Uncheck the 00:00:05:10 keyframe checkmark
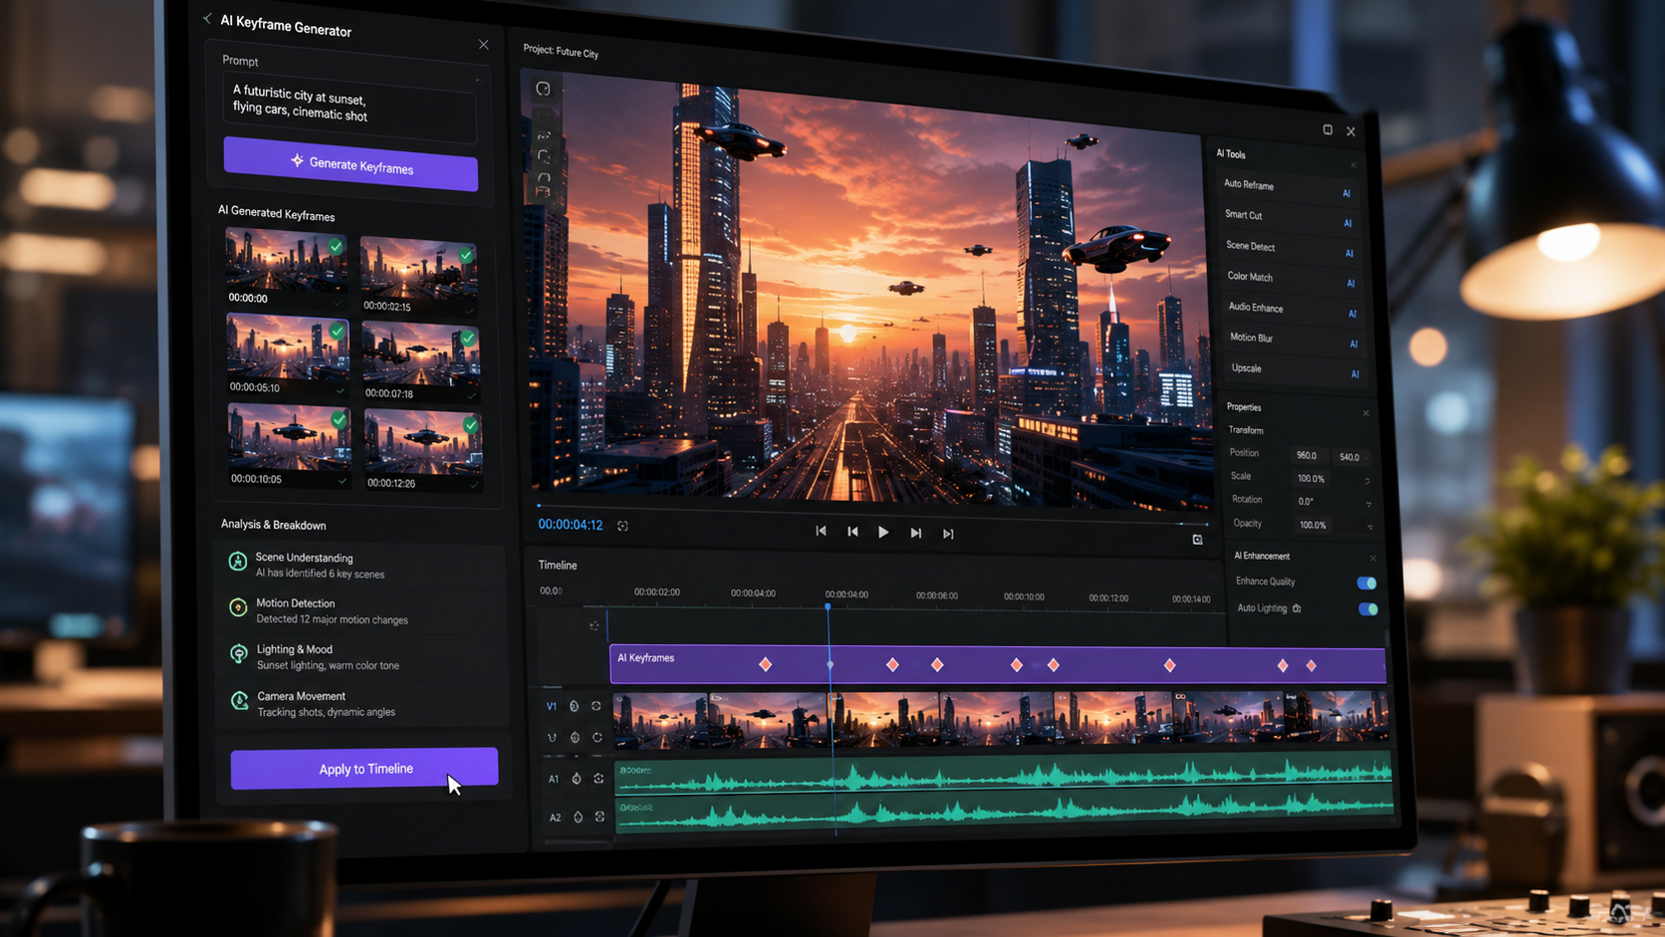 (338, 331)
